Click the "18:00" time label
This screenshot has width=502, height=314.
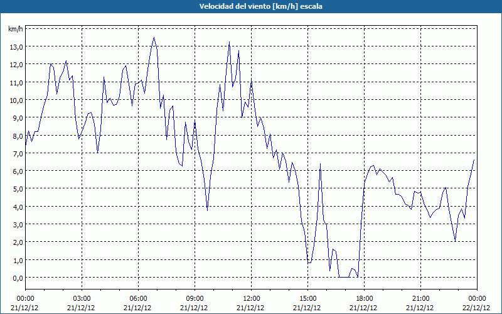point(365,299)
